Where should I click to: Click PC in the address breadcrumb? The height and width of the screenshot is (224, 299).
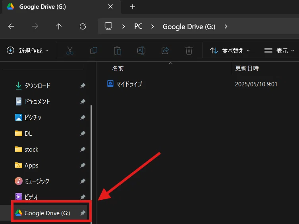tap(138, 26)
